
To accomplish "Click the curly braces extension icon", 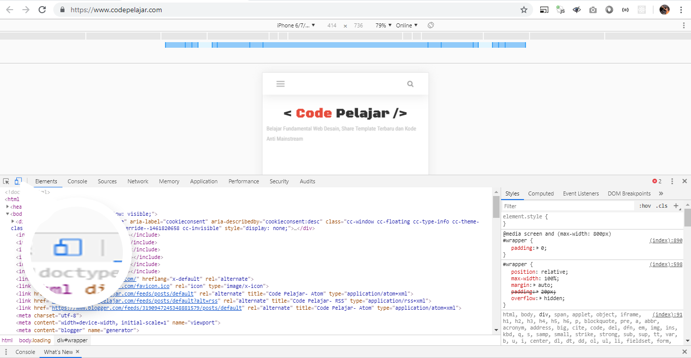I will 626,10.
